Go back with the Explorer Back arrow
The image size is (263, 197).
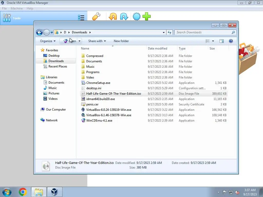click(x=39, y=32)
